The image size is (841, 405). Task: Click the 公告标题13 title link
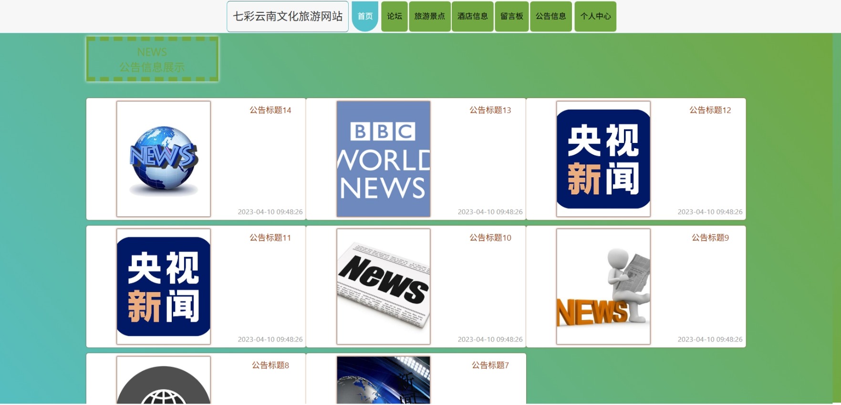[490, 110]
